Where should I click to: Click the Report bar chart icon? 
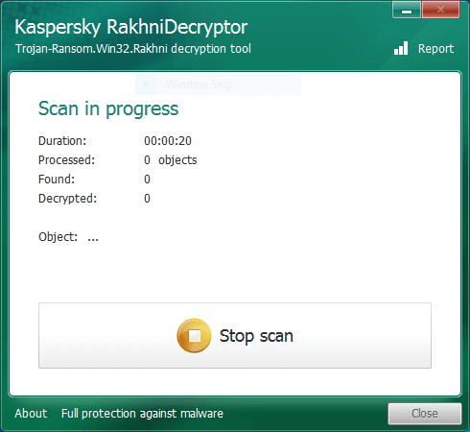pos(401,48)
